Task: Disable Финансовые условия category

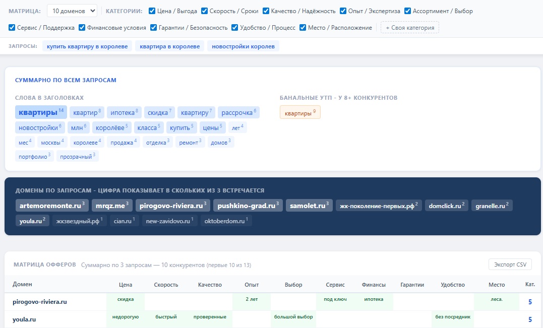Action: (x=82, y=27)
